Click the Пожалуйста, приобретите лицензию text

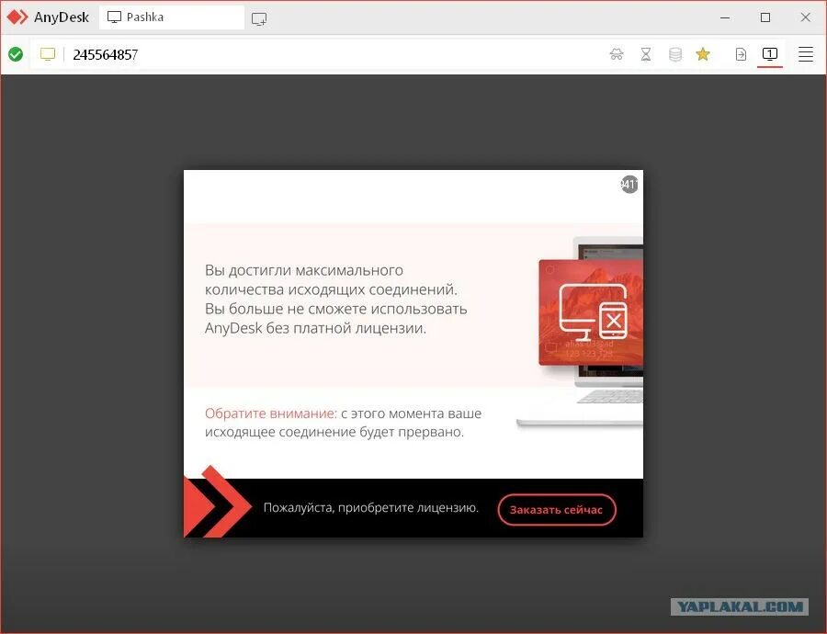(x=371, y=507)
